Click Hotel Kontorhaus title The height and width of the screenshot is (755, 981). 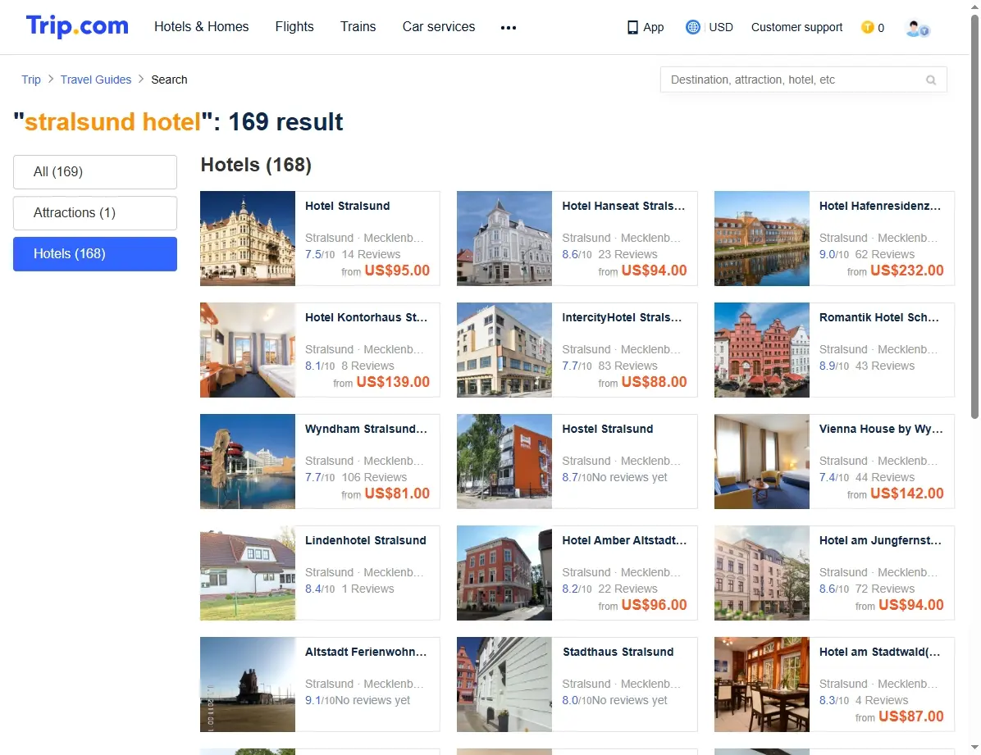[x=366, y=317]
